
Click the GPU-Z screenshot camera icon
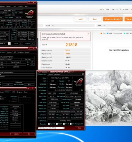(x=83, y=74)
